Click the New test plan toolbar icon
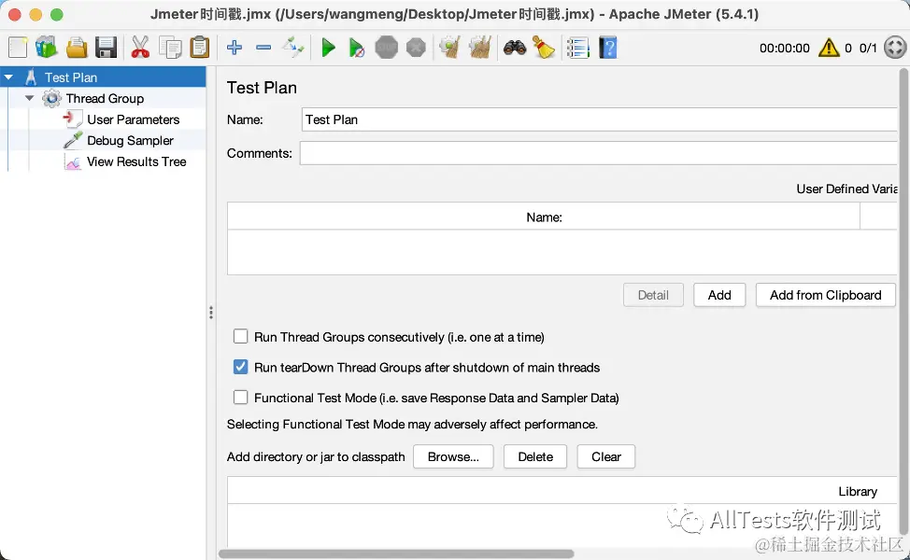This screenshot has height=560, width=910. 18,48
